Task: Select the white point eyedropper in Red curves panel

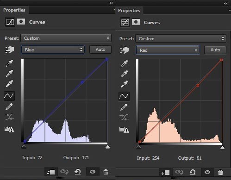Action: (x=124, y=84)
